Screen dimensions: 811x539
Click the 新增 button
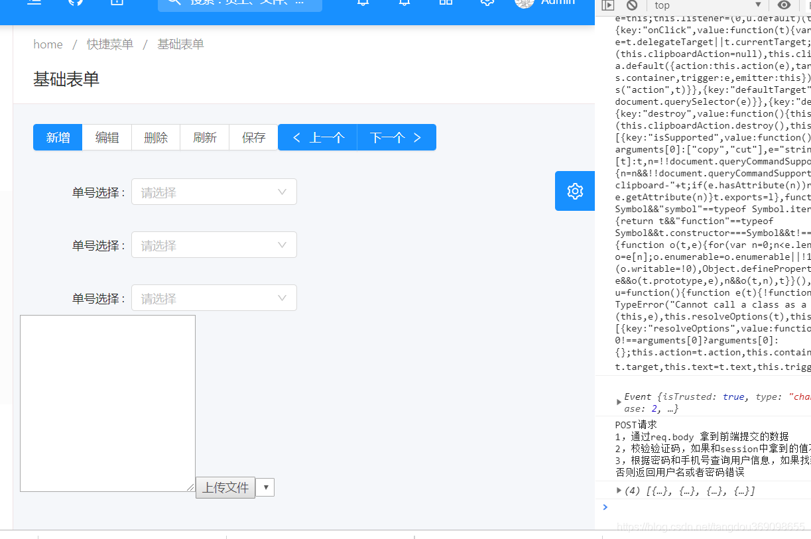point(57,137)
